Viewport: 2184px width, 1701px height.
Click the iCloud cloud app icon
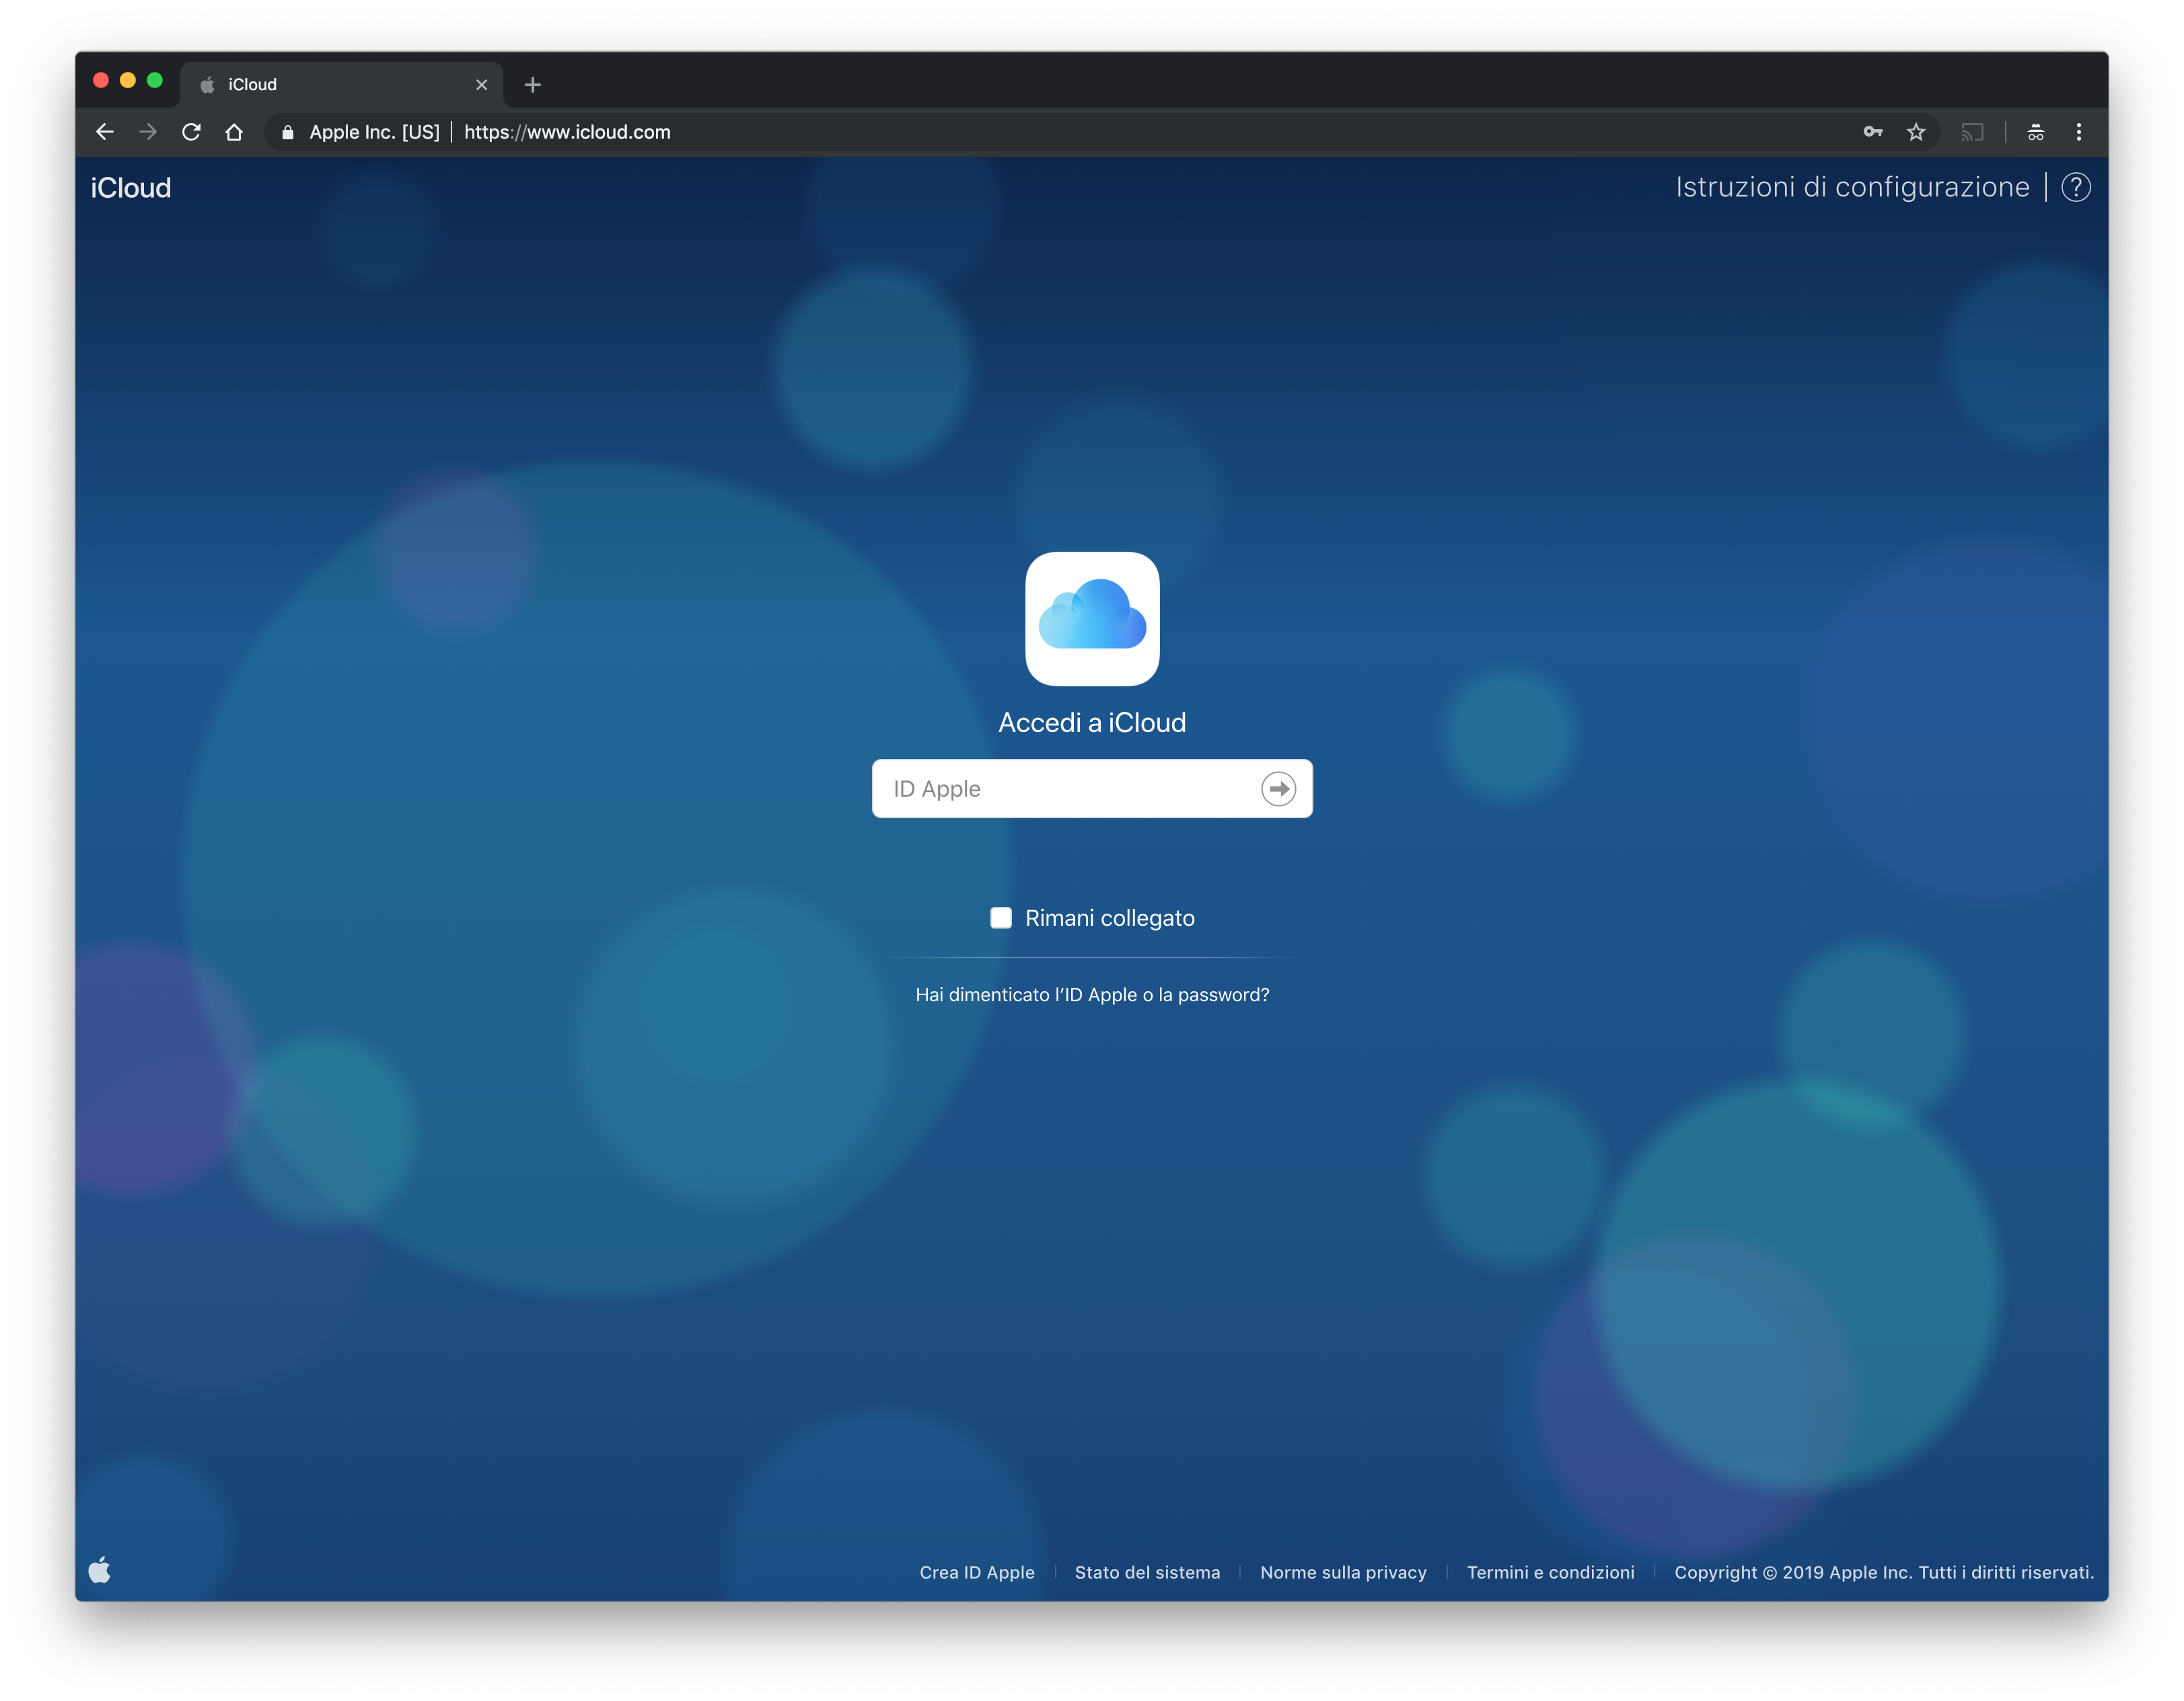(x=1092, y=619)
